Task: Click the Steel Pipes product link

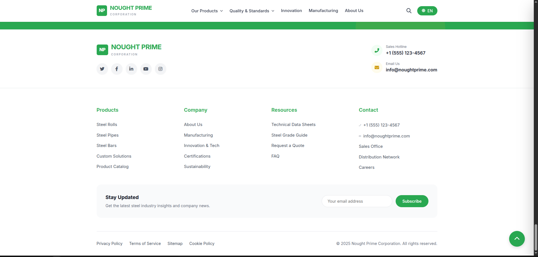Action: tap(108, 135)
